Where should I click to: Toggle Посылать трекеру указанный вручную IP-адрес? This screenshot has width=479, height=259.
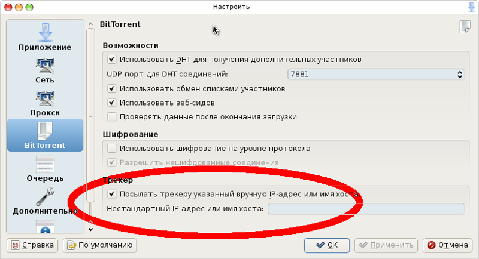point(112,194)
